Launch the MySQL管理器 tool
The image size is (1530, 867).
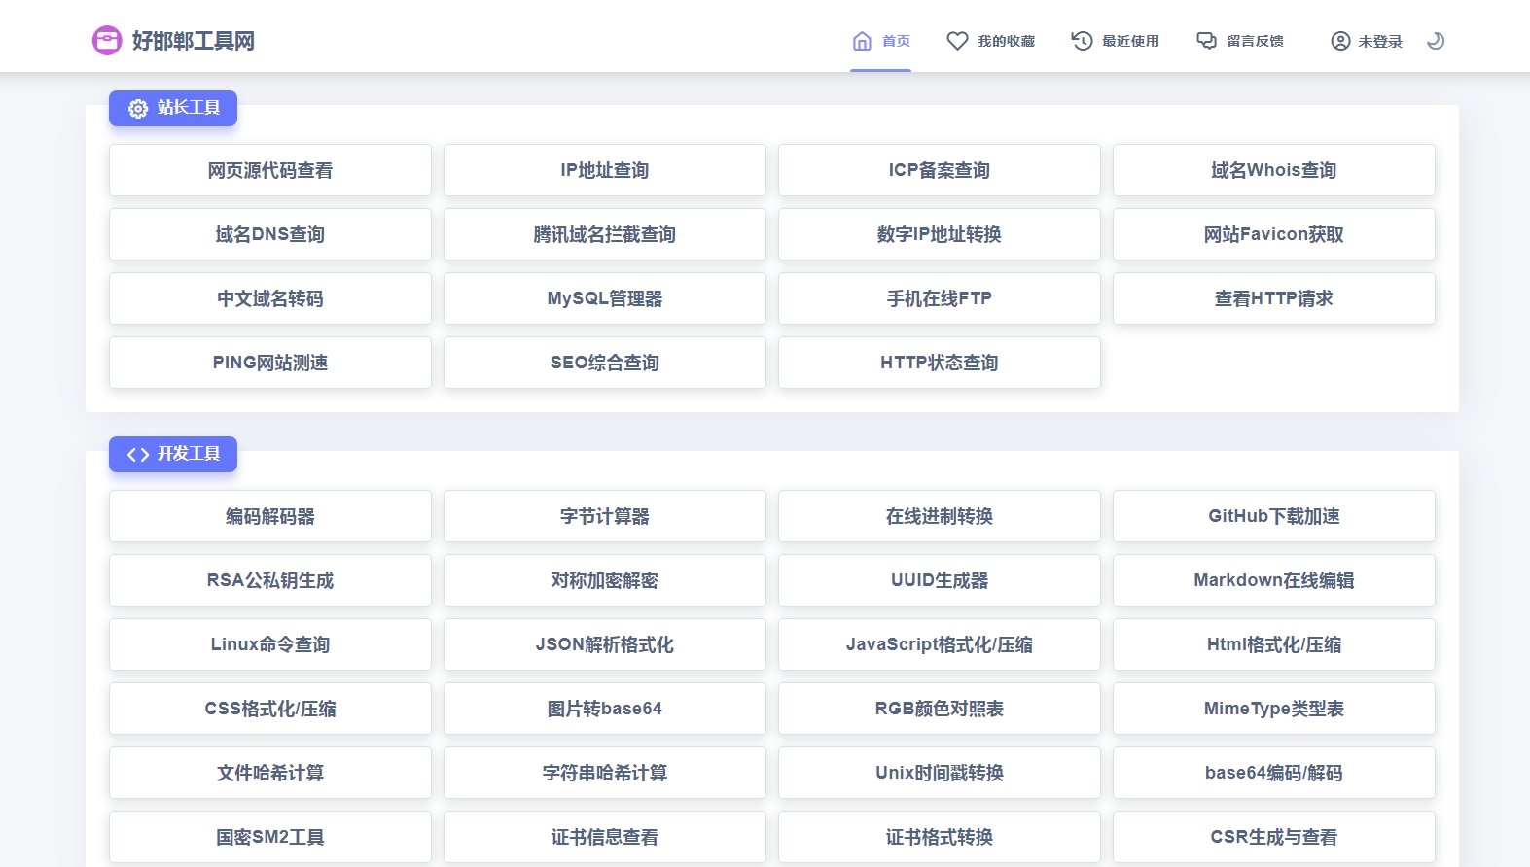pos(604,298)
